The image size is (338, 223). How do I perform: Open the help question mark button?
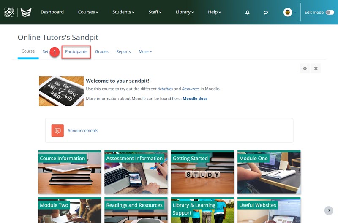(x=329, y=211)
